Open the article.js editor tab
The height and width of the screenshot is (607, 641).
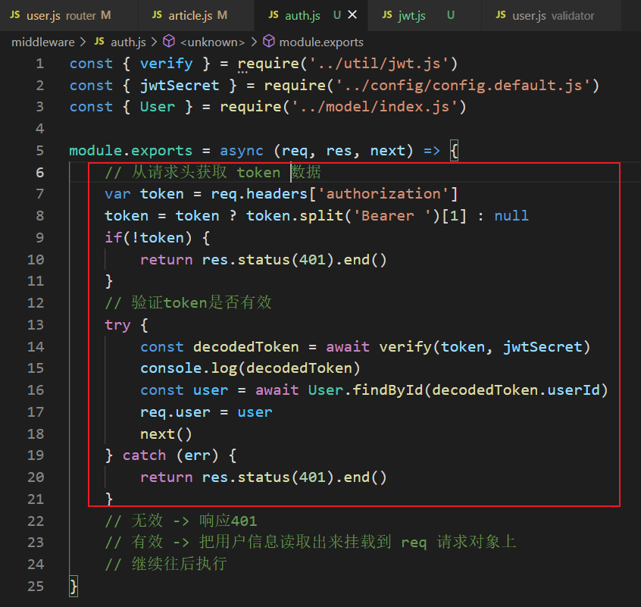(196, 15)
